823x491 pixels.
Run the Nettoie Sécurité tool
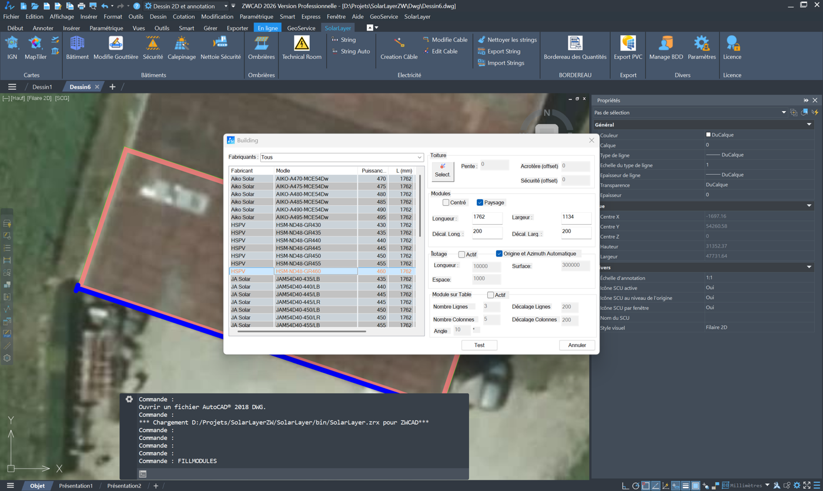pos(220,47)
